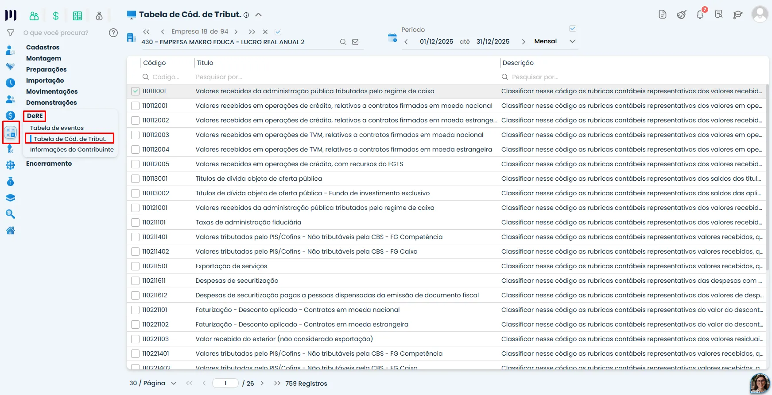Select the clock sidebar icon
The width and height of the screenshot is (772, 395).
click(11, 83)
